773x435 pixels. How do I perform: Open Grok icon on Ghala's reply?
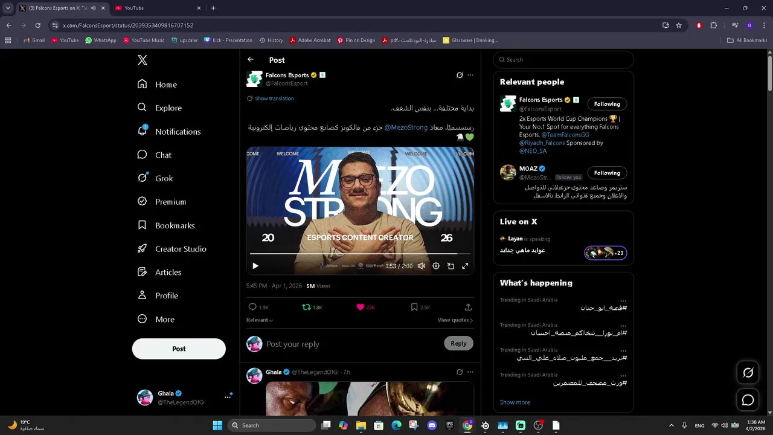(460, 372)
